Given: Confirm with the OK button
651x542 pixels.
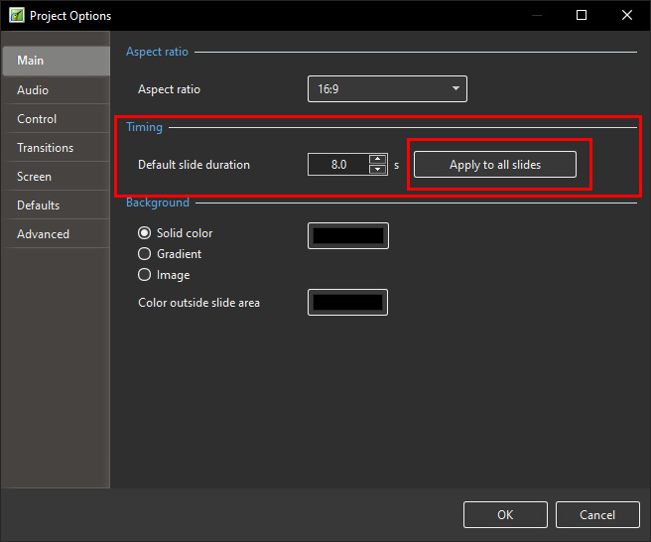Looking at the screenshot, I should click(x=505, y=514).
